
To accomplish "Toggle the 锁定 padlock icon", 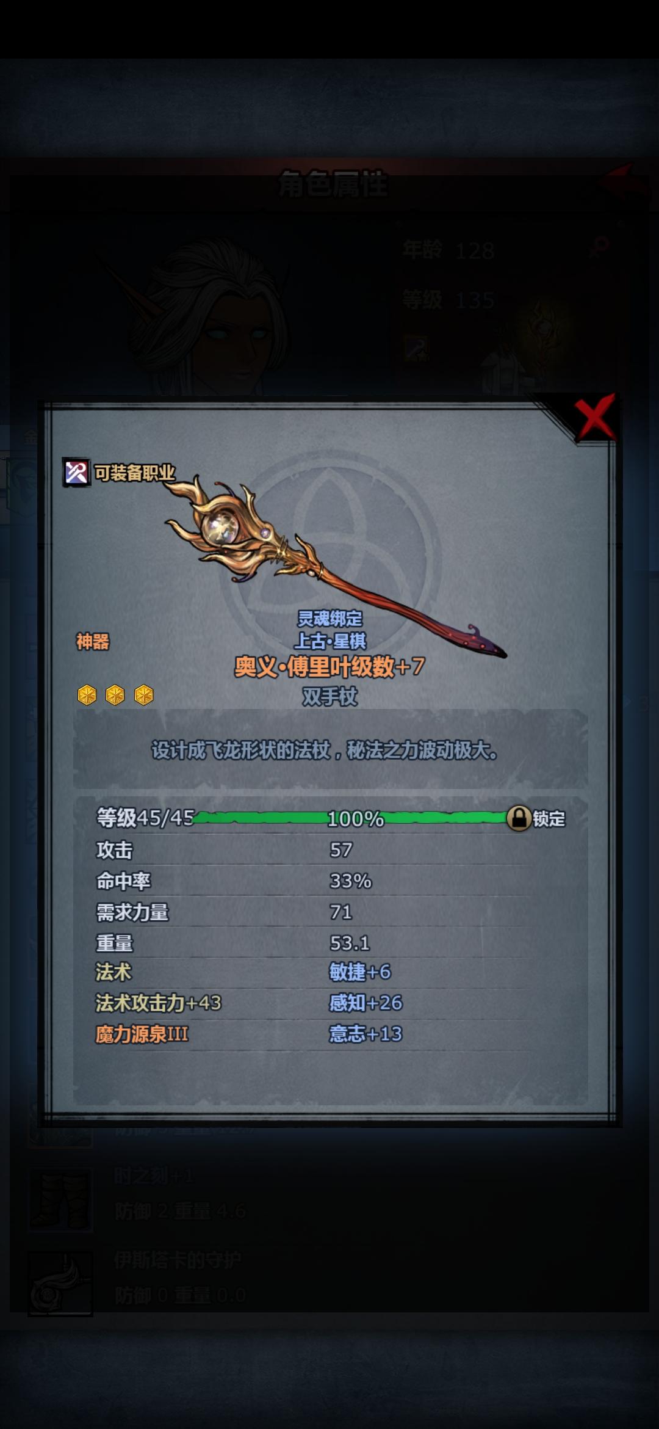I will (519, 818).
